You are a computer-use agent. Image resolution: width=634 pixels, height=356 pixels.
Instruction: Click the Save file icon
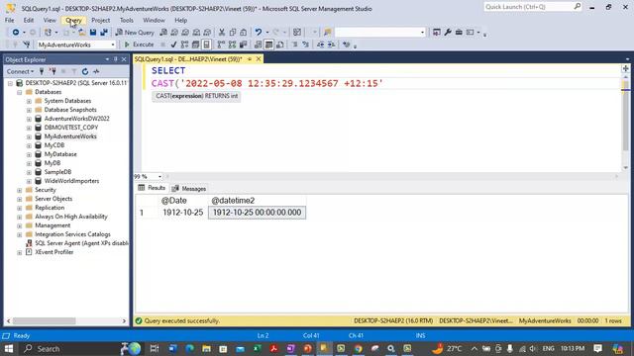coord(93,33)
